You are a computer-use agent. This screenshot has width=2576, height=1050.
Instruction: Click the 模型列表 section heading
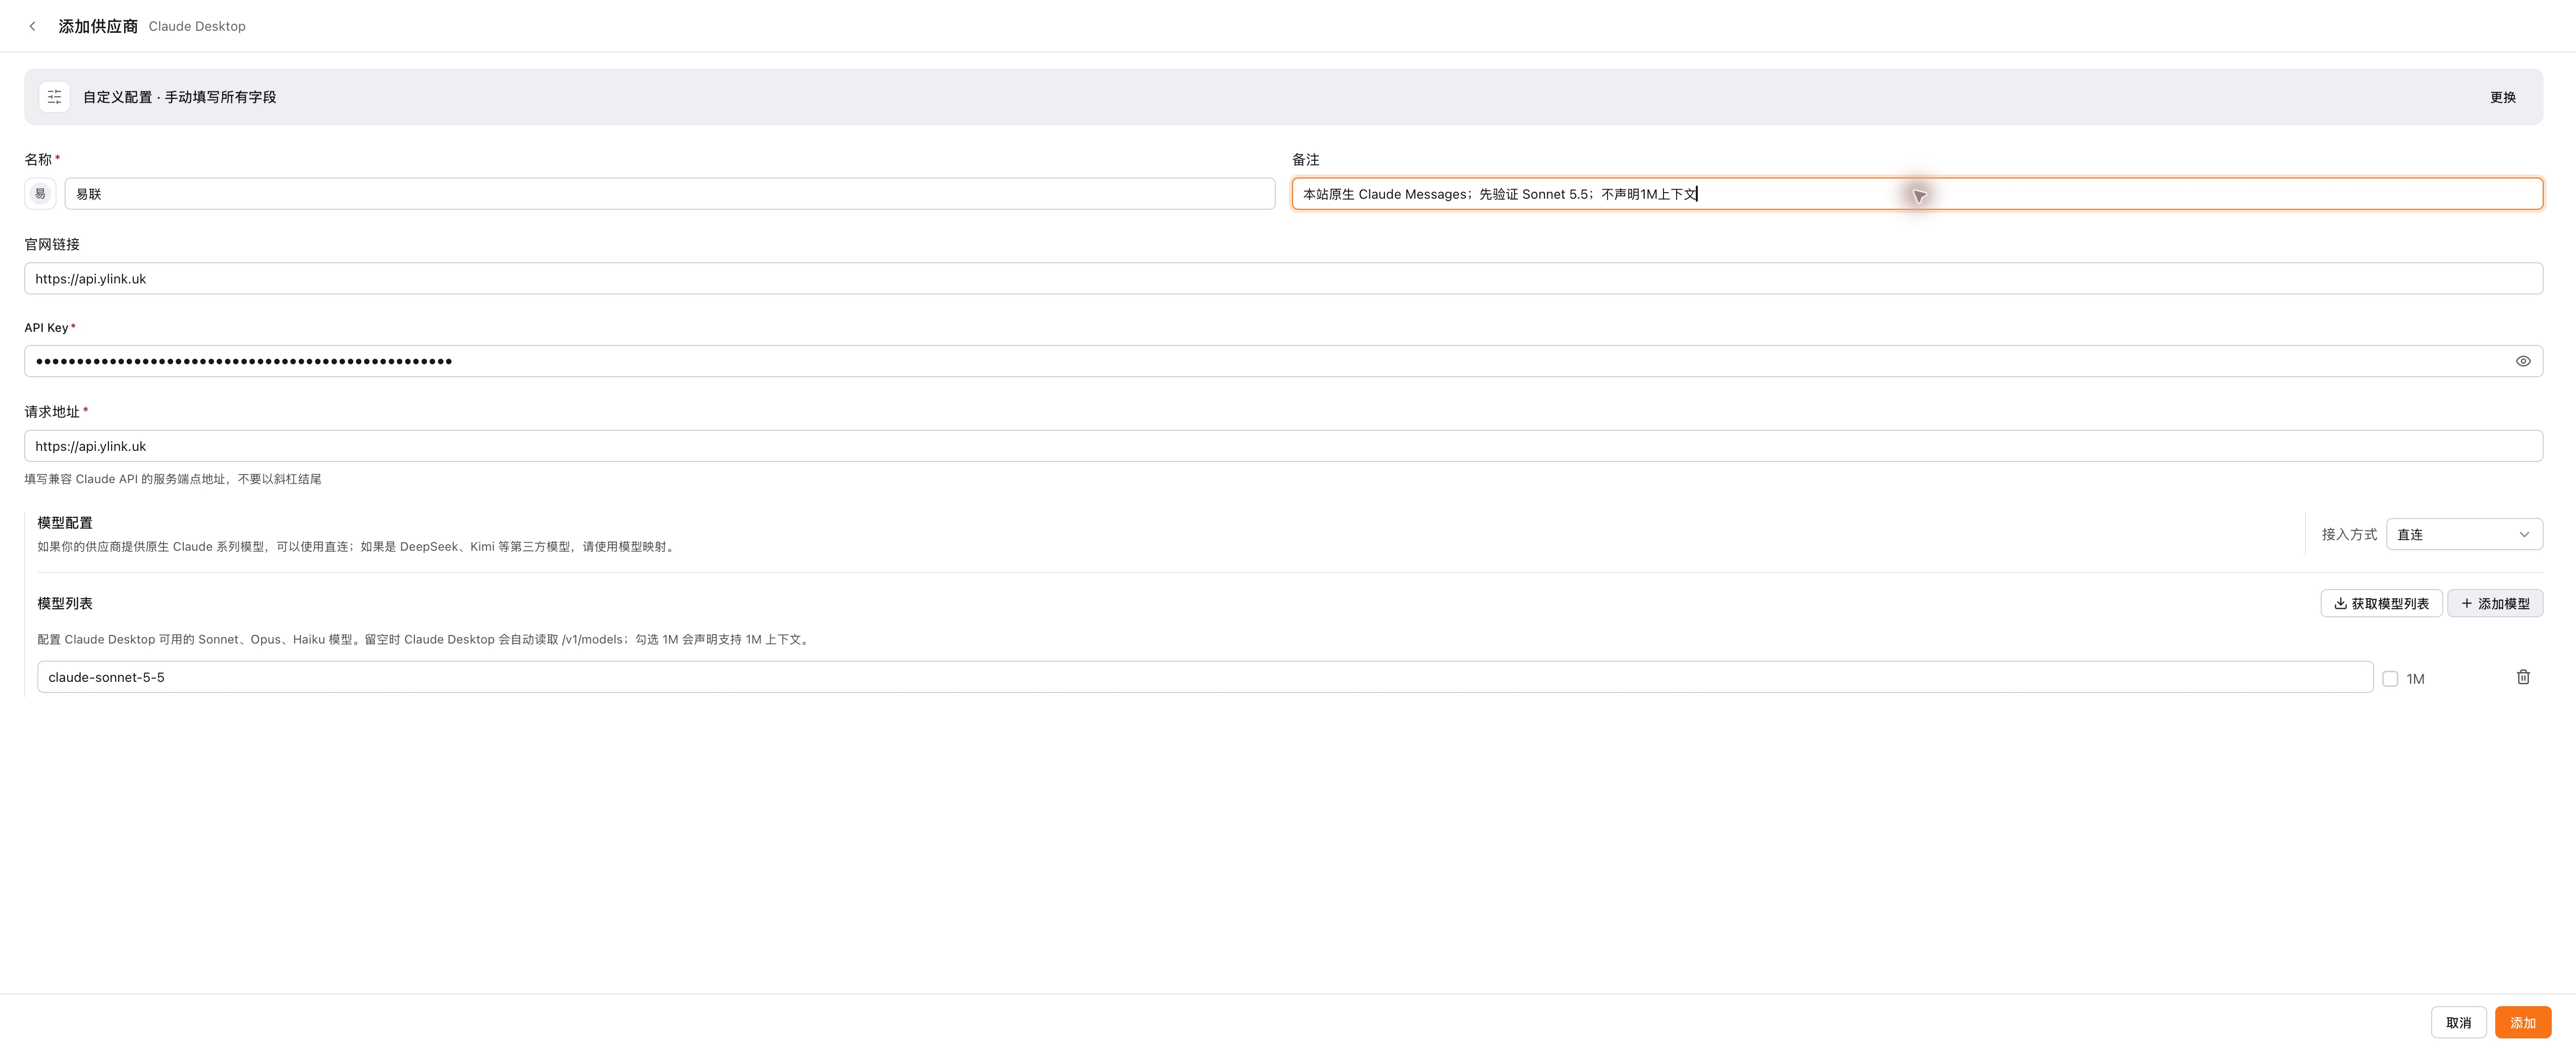point(65,604)
